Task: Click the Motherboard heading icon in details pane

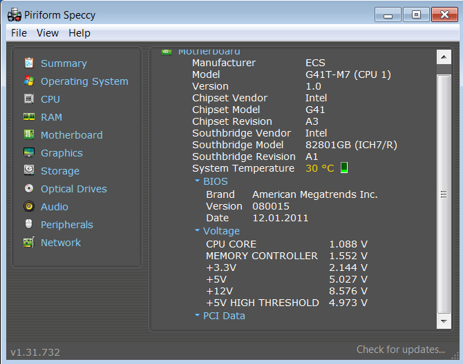Action: (x=167, y=52)
